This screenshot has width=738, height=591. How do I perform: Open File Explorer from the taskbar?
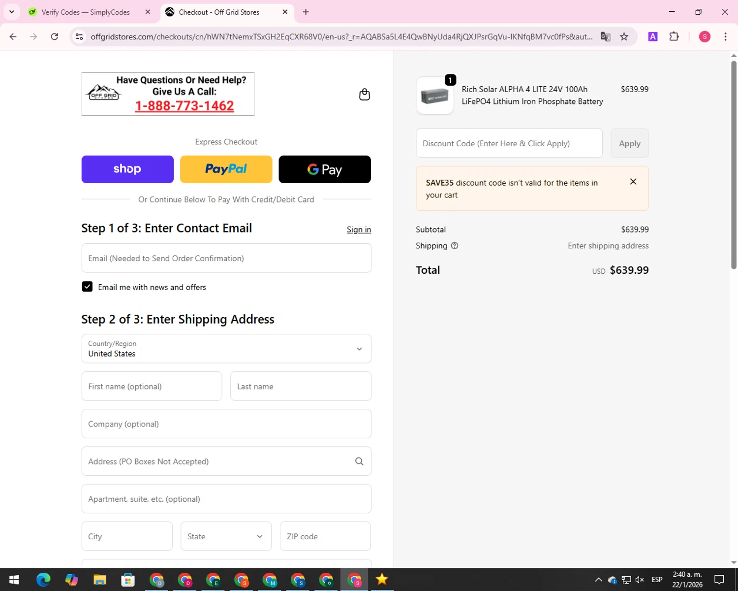(100, 580)
